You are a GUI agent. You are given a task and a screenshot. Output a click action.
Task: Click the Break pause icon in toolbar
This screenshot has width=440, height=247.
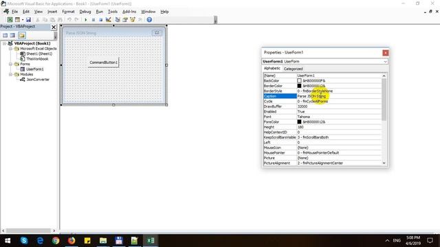coord(93,20)
